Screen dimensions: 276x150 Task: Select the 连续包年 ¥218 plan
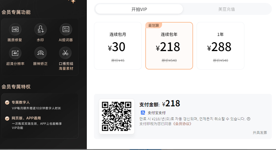[169, 46]
